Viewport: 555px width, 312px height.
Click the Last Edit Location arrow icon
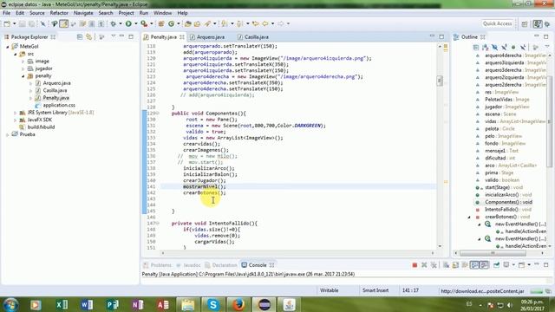click(x=255, y=23)
